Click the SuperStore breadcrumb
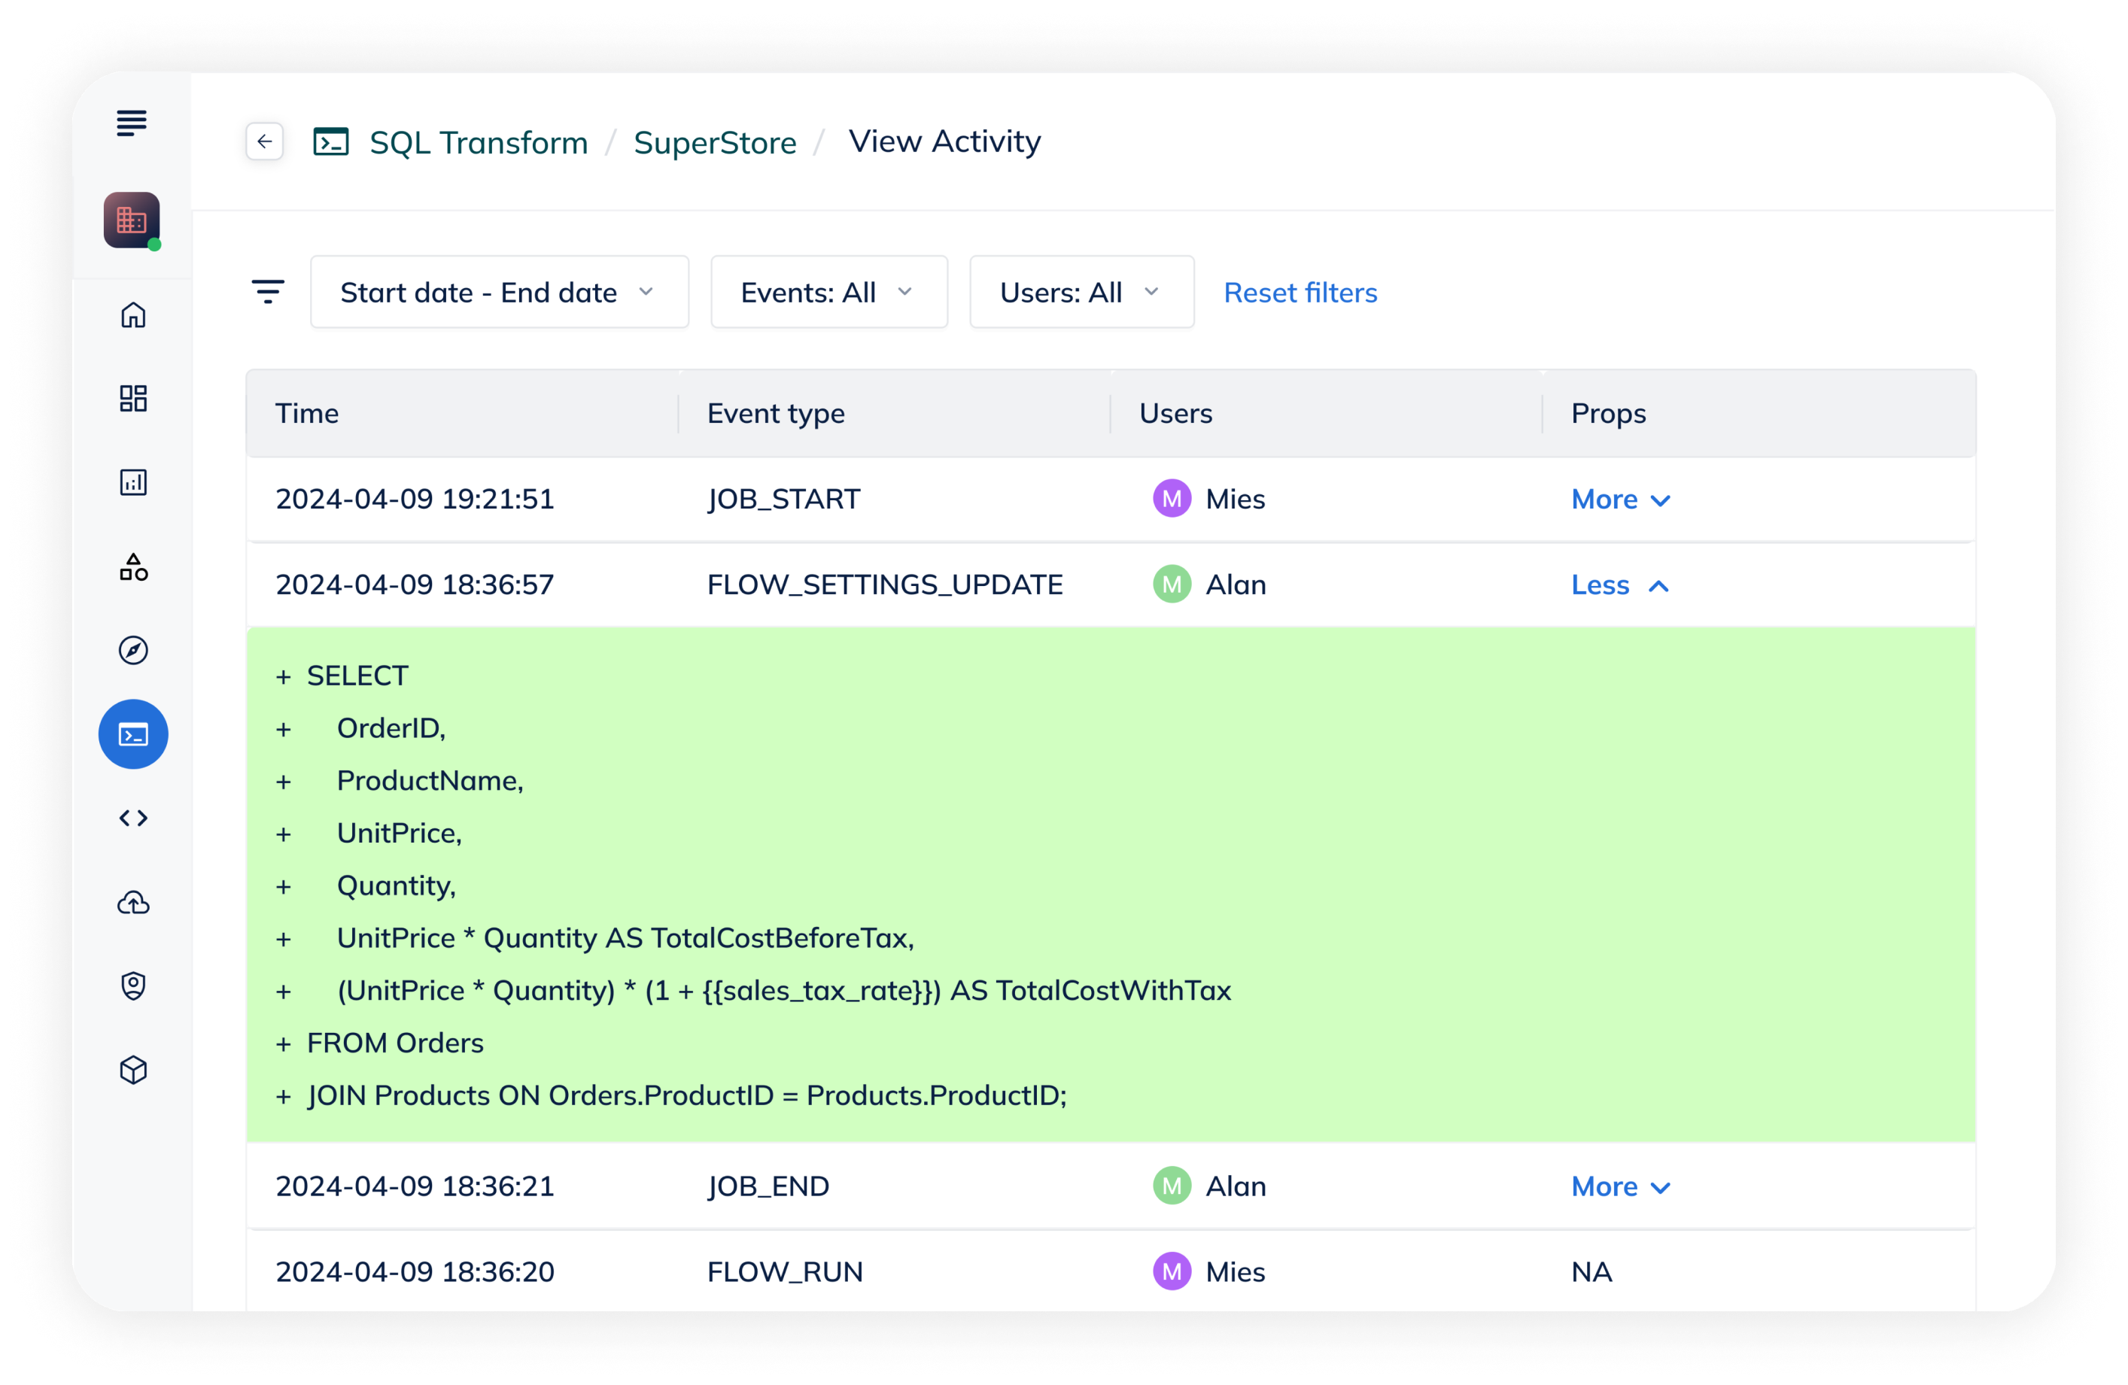Viewport: 2128px width, 1385px height. point(714,142)
